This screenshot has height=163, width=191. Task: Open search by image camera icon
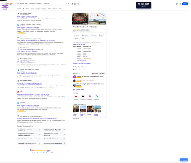[x=75, y=4]
